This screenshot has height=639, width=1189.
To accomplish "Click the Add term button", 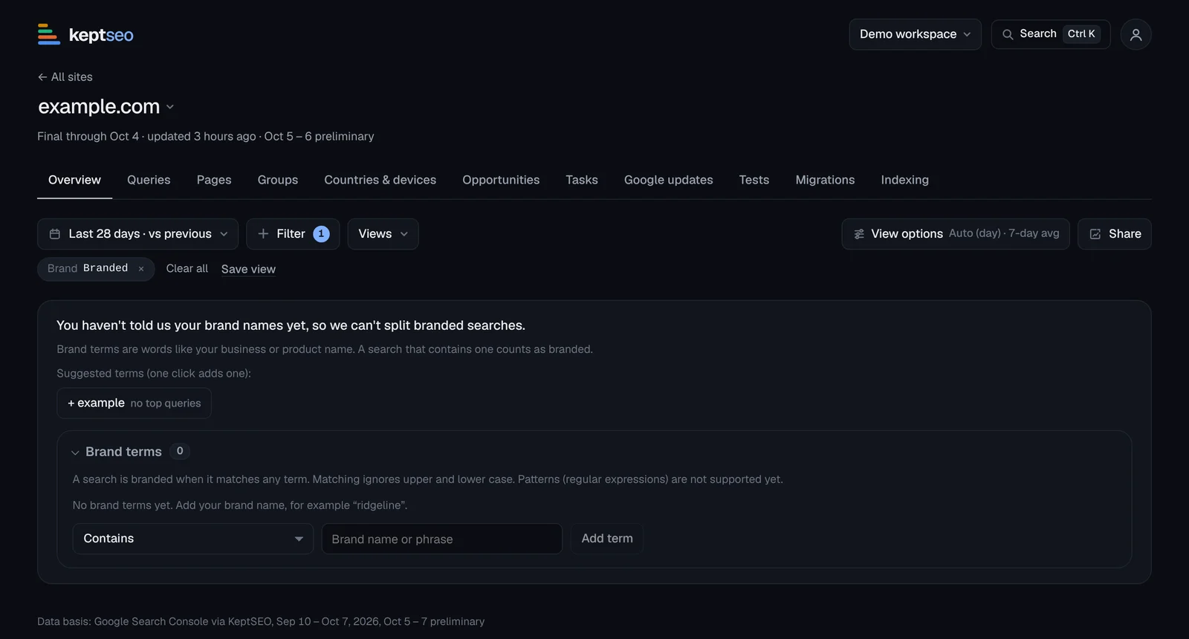I will (607, 539).
